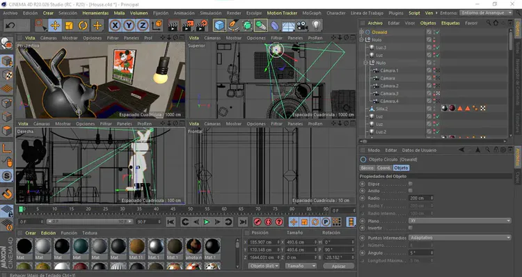Go to end of animation
This screenshot has height=277, width=522.
pos(244,222)
